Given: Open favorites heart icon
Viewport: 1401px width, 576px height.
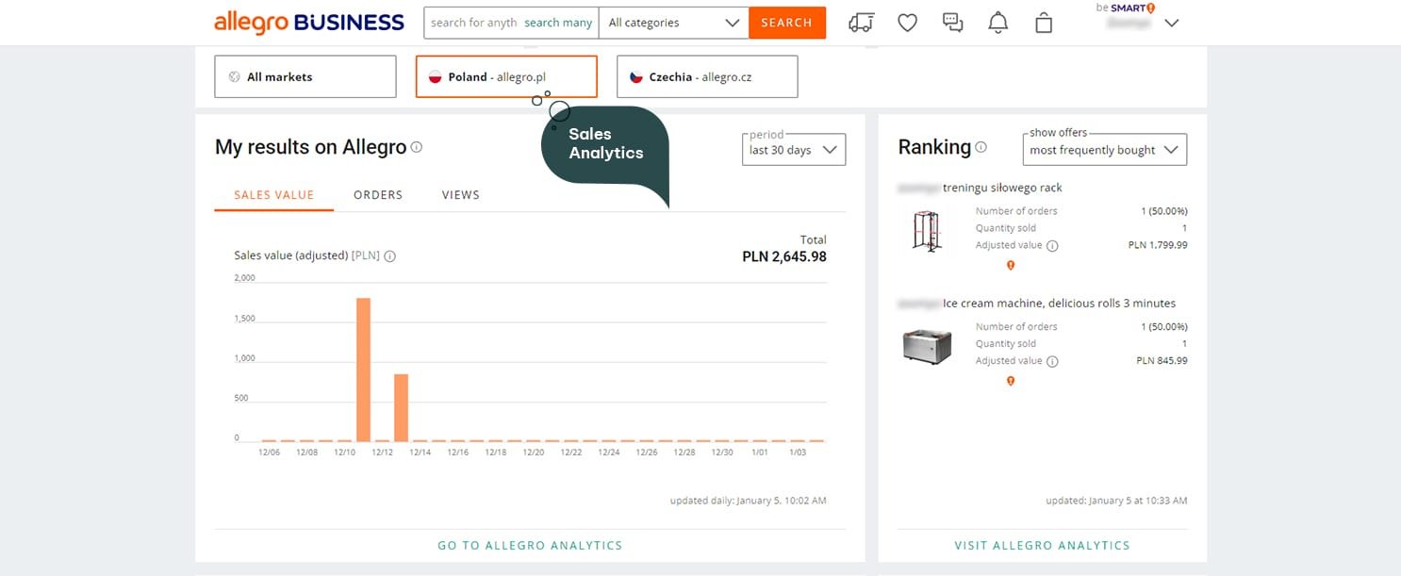Looking at the screenshot, I should (x=907, y=23).
